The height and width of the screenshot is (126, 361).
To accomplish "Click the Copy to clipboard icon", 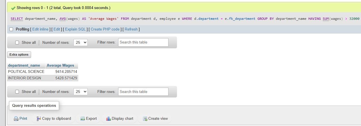I will (39, 119).
